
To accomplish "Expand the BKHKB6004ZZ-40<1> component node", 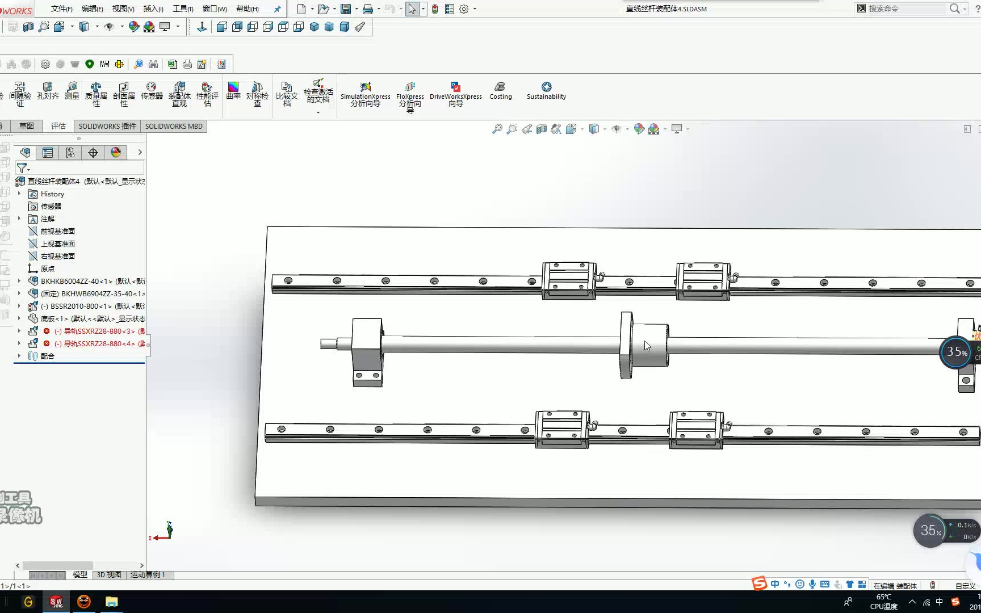I will [19, 280].
